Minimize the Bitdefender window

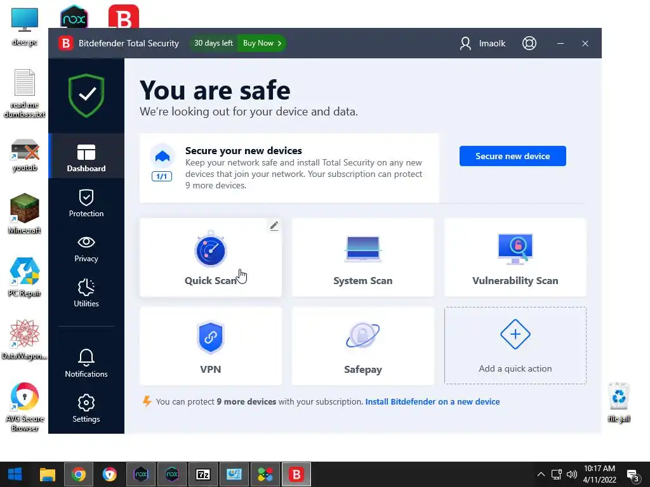(560, 43)
